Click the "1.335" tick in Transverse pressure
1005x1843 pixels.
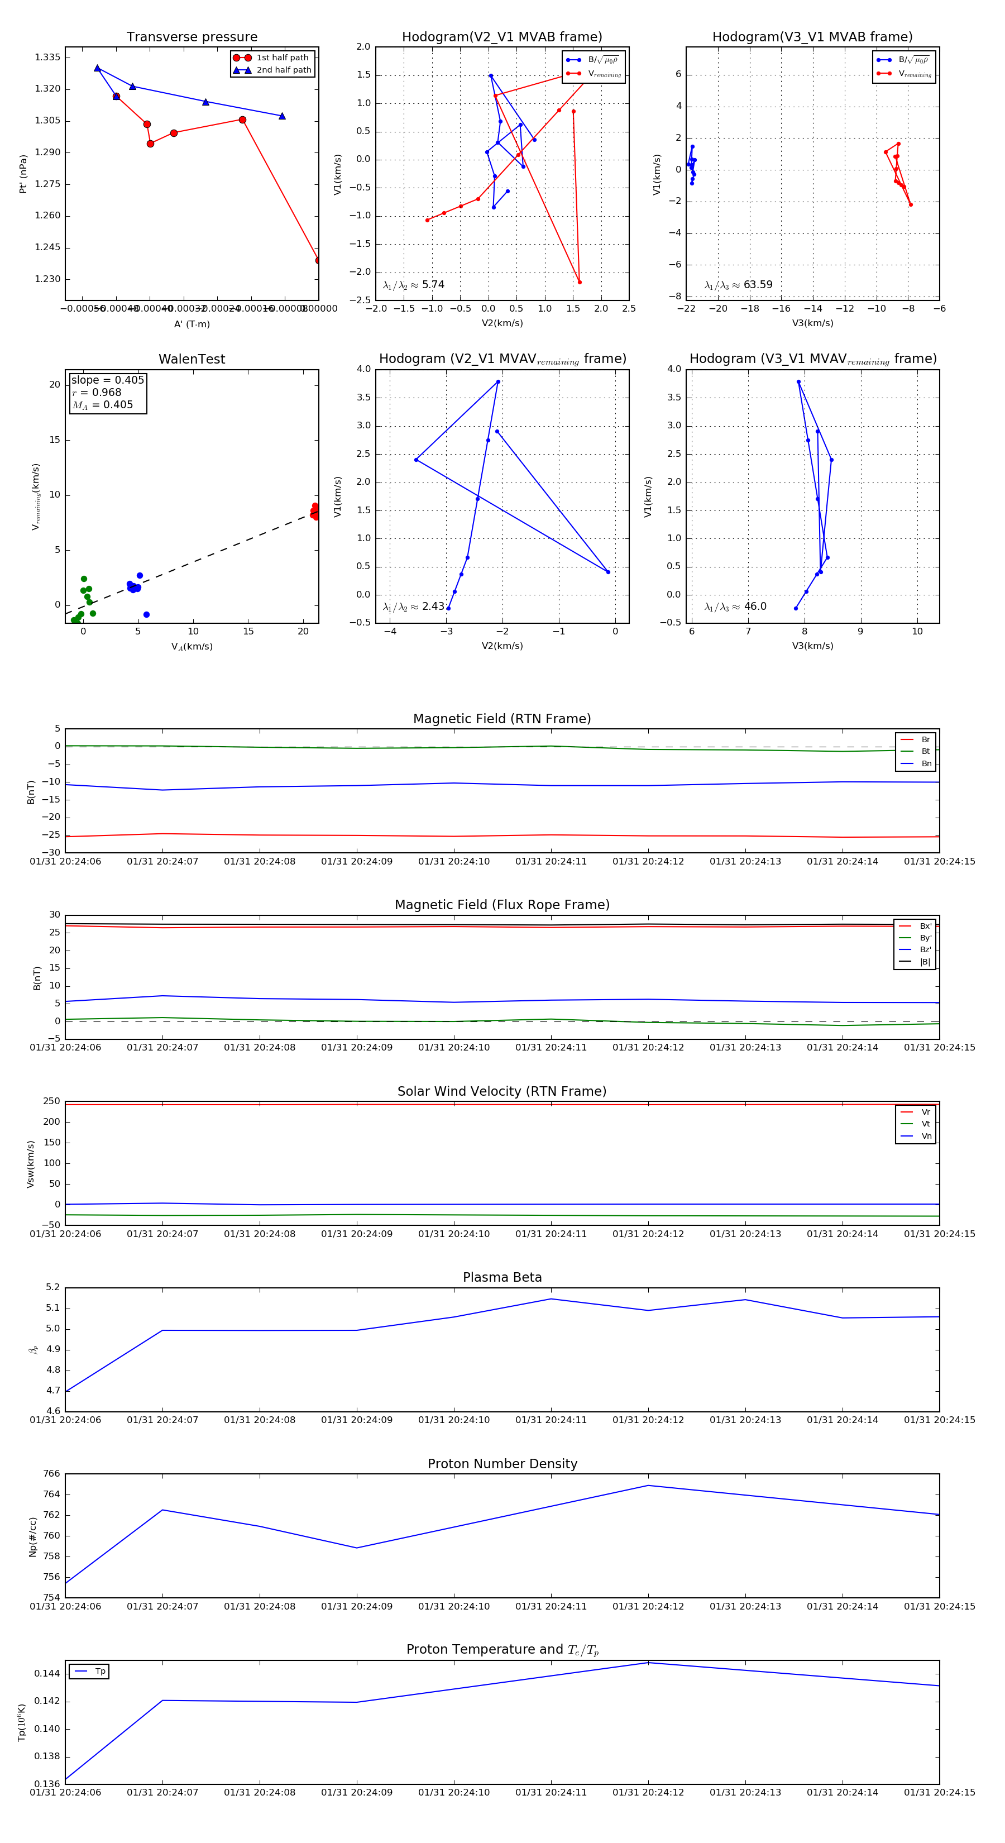click(47, 58)
